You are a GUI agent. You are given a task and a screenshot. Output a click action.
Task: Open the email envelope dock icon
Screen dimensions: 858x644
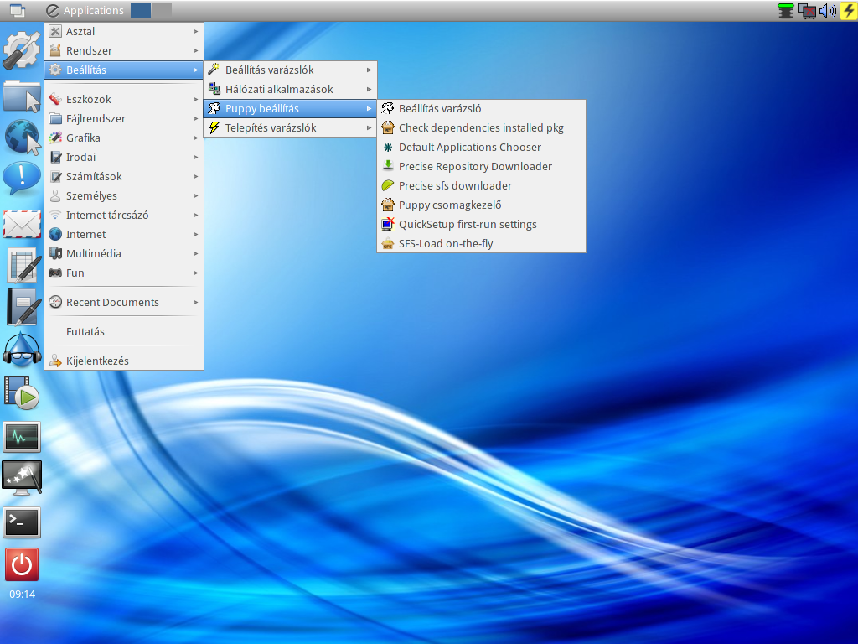[22, 224]
